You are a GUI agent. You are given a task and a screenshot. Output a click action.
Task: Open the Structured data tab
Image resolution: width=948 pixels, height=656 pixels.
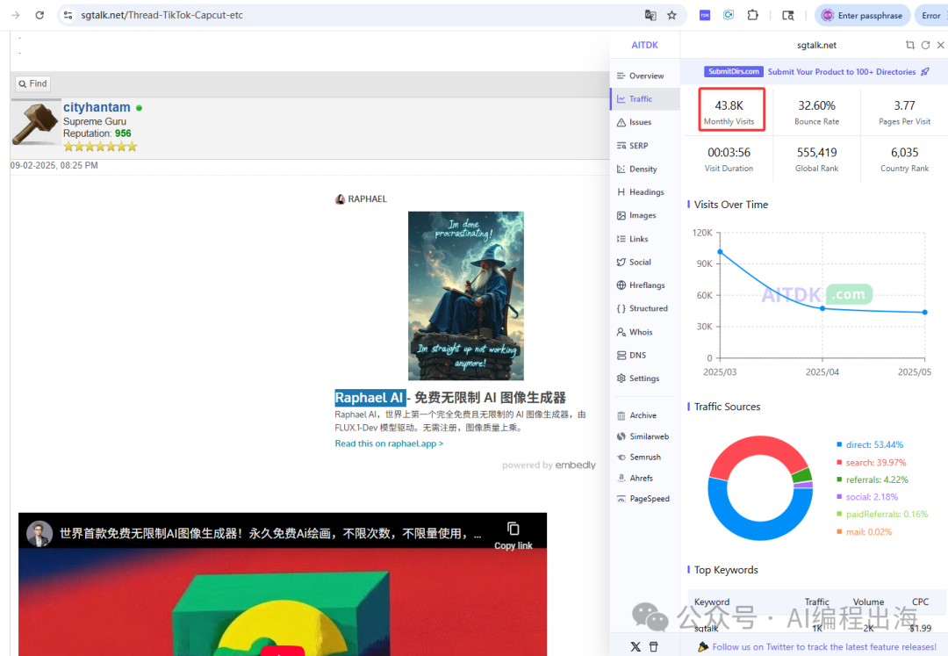pyautogui.click(x=645, y=308)
